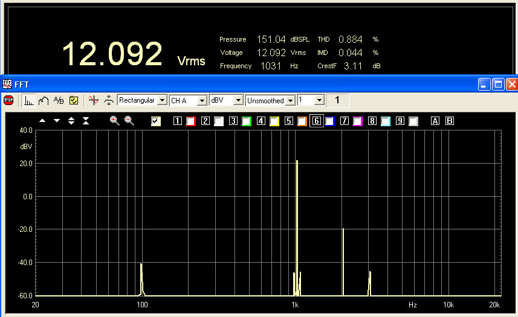The image size is (518, 317).
Task: Click the A trace button
Action: [435, 121]
